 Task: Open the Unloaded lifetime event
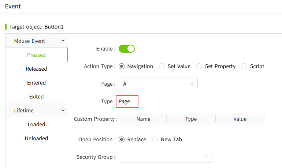[36, 138]
